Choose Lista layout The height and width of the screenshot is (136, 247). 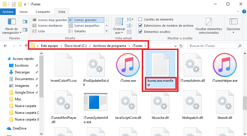point(39,31)
